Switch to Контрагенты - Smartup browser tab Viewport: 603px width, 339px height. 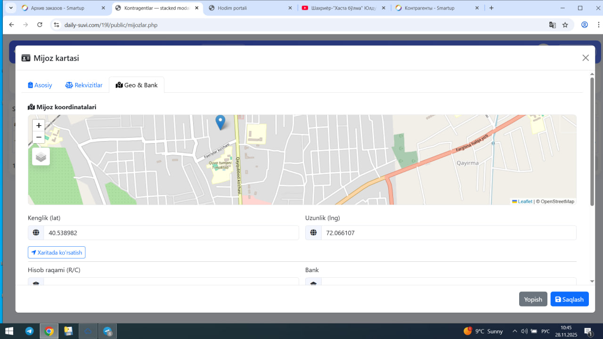click(x=438, y=8)
